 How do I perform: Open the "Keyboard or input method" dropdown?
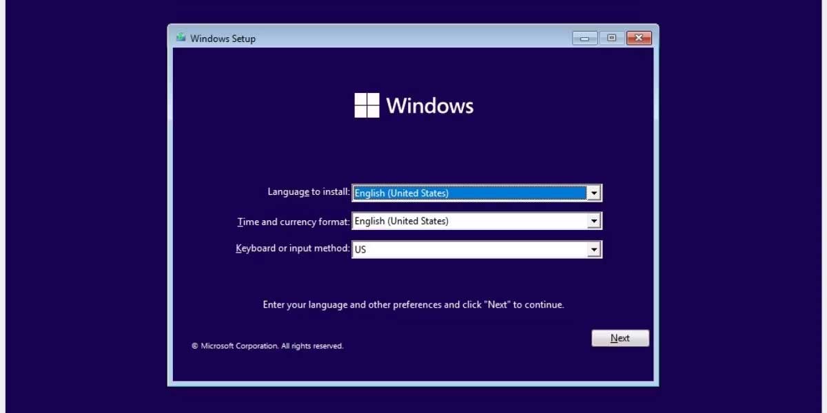[593, 248]
